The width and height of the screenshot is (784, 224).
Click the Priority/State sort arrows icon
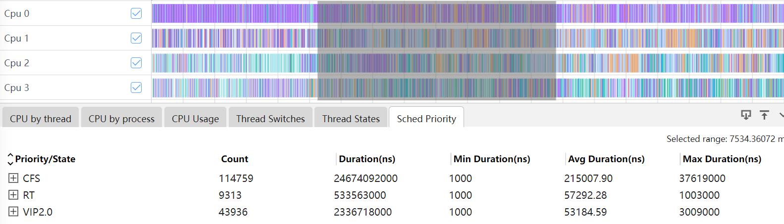click(x=10, y=159)
